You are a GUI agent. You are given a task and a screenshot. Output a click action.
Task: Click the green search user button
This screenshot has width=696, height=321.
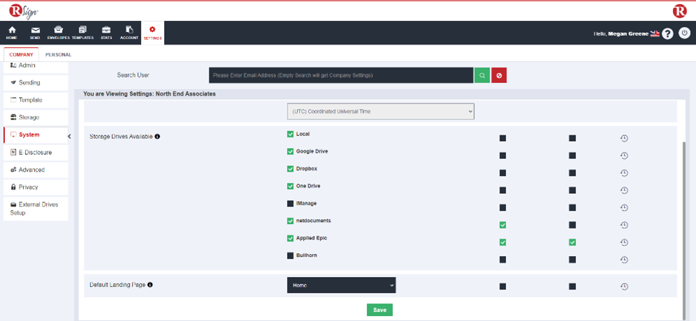481,75
